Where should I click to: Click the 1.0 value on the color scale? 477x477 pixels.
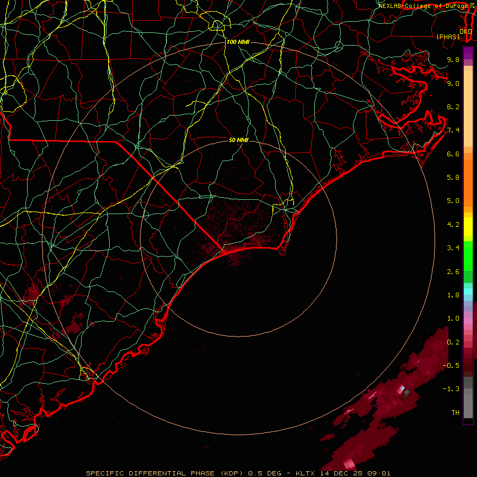[453, 319]
